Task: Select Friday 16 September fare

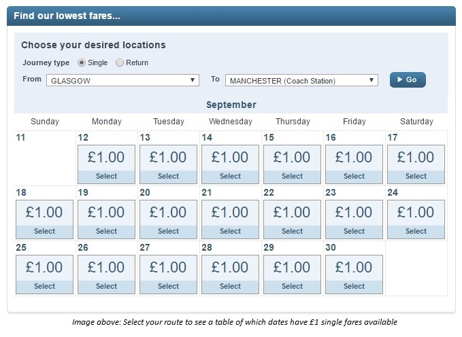Action: (354, 164)
